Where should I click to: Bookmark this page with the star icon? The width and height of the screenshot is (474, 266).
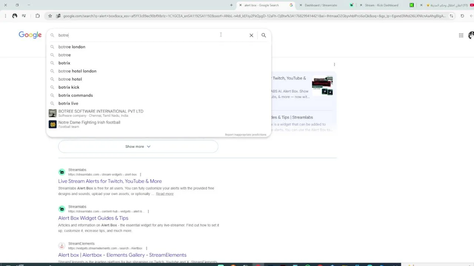tap(50, 16)
